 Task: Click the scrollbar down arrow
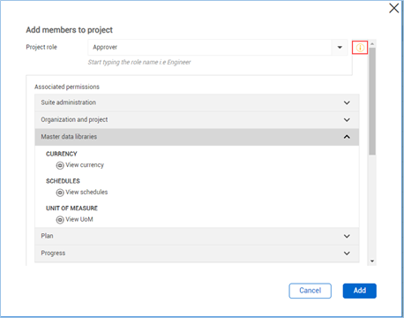[x=372, y=261]
